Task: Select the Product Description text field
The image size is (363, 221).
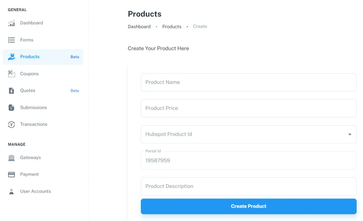Action: click(x=248, y=186)
